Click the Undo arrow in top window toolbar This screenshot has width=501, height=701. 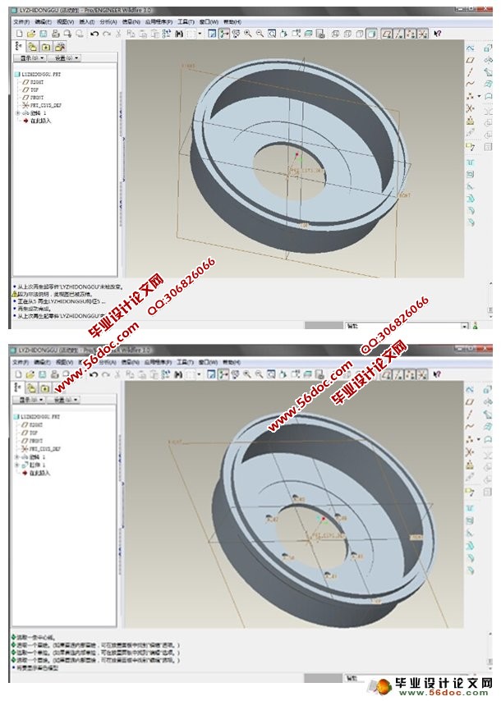[94, 34]
